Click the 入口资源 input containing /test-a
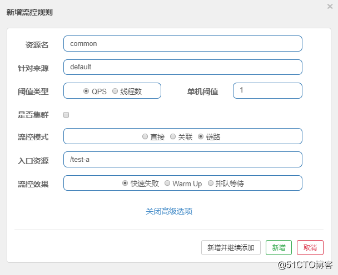The width and height of the screenshot is (338, 275). pos(183,160)
